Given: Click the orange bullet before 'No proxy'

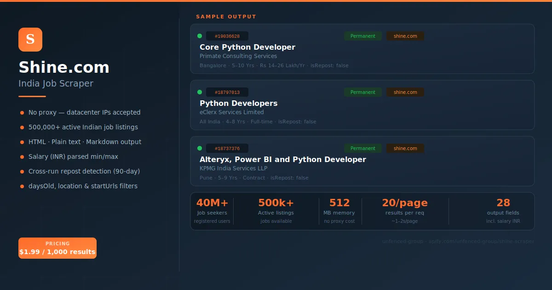Looking at the screenshot, I should (x=22, y=113).
